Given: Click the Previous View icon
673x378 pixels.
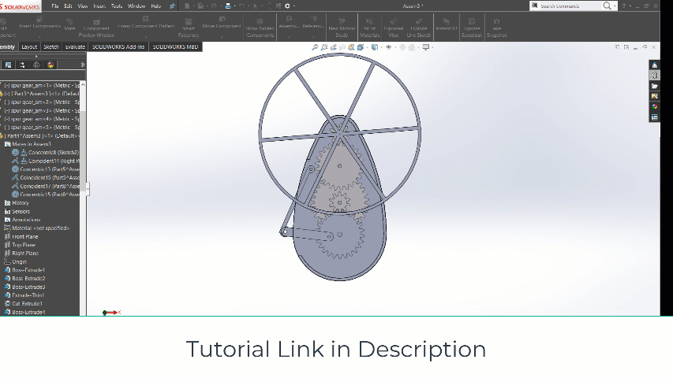Looking at the screenshot, I should (333, 47).
